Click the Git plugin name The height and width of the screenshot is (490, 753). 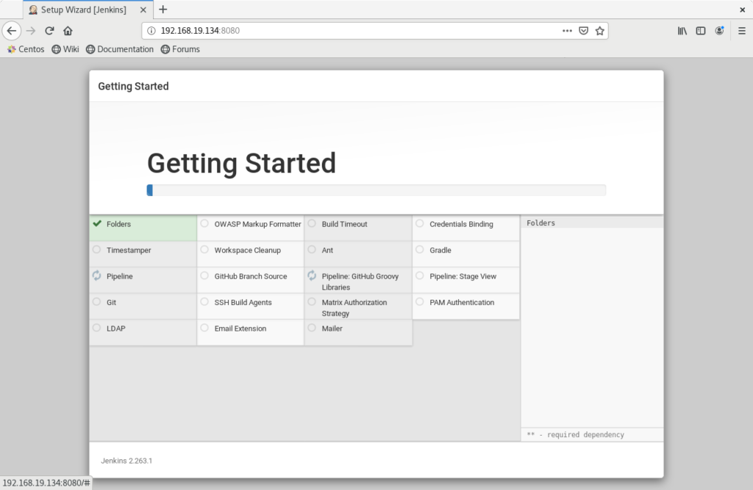112,303
